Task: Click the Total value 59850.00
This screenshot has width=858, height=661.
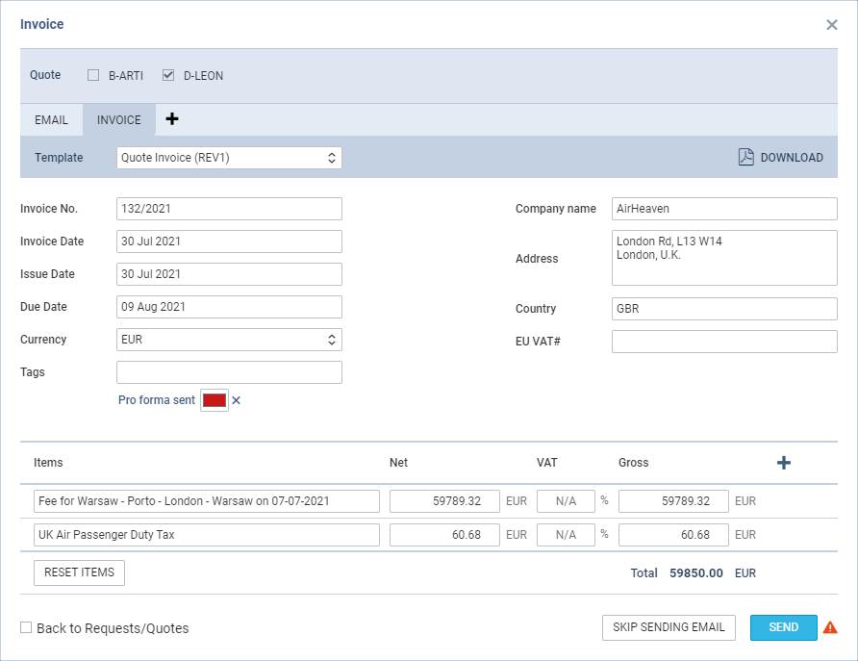Action: 696,573
